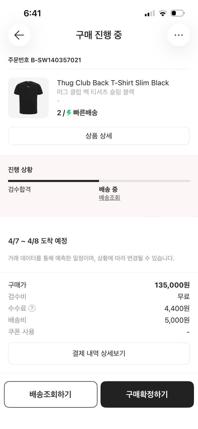Open the 배송조회 tracking link
This screenshot has height=429, width=198.
[109, 198]
